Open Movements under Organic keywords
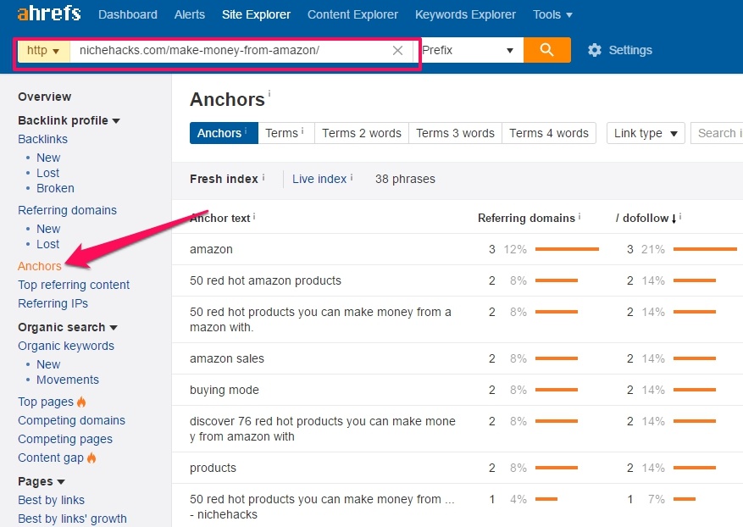 click(68, 380)
